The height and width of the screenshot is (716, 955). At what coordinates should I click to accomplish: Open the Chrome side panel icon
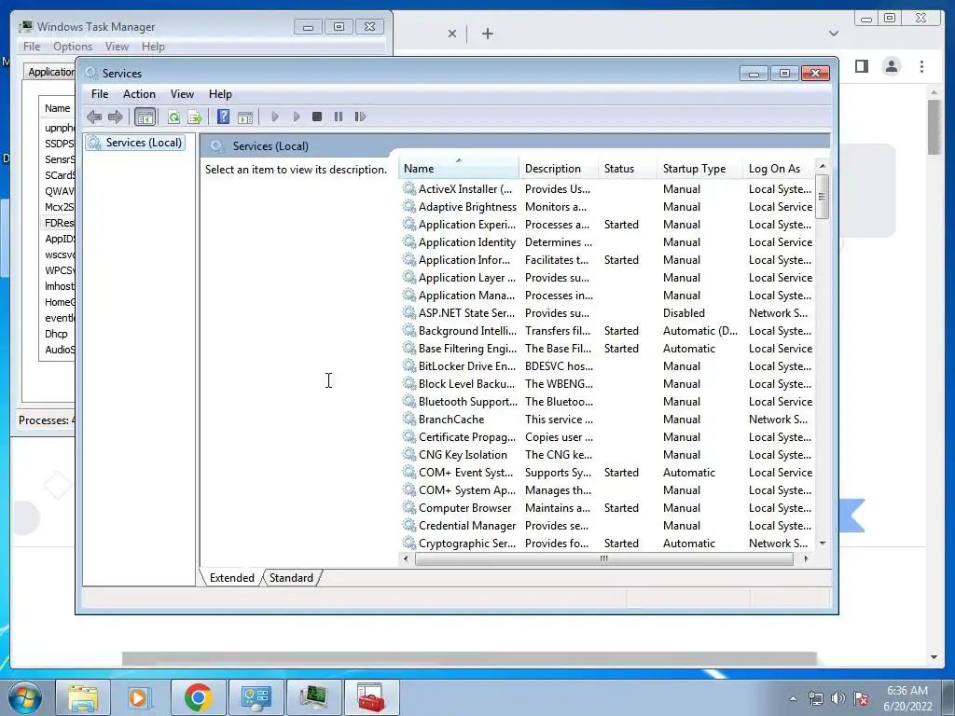point(861,66)
